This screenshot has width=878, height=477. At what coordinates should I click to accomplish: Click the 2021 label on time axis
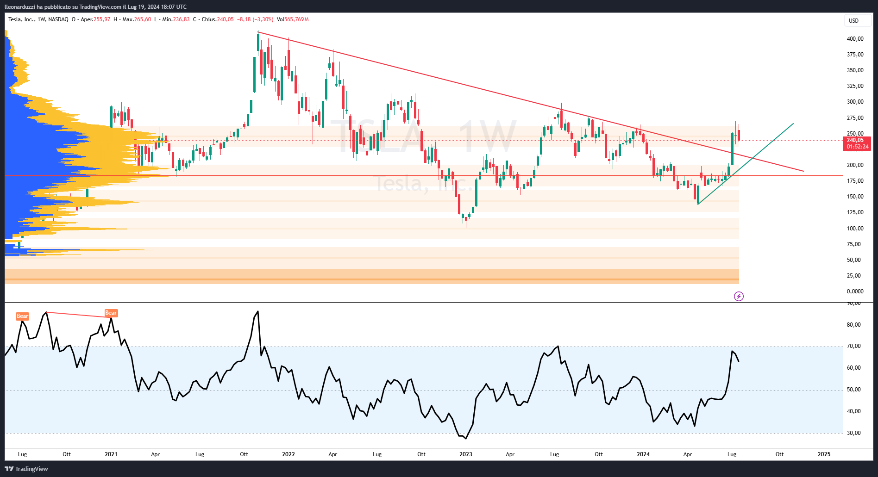click(111, 454)
